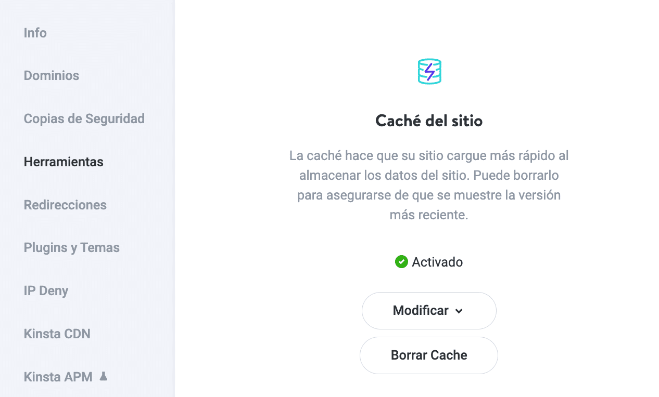Go to Plugins y Temas
The image size is (659, 397).
click(71, 248)
